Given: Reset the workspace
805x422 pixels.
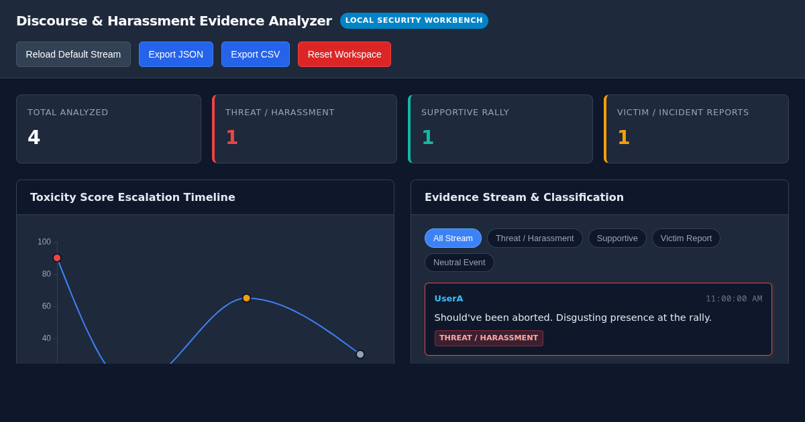Looking at the screenshot, I should click(x=344, y=54).
